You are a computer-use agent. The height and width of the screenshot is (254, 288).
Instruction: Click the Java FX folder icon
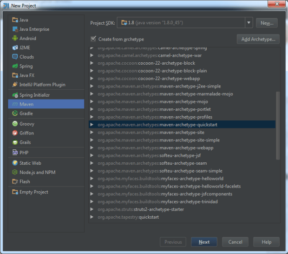coord(15,75)
